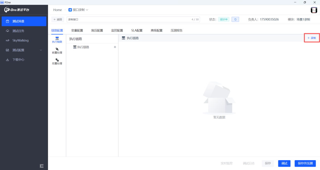The image size is (320, 170).
Task: Open the 接口录制 breadcrumb dropdown
Action: pos(79,10)
